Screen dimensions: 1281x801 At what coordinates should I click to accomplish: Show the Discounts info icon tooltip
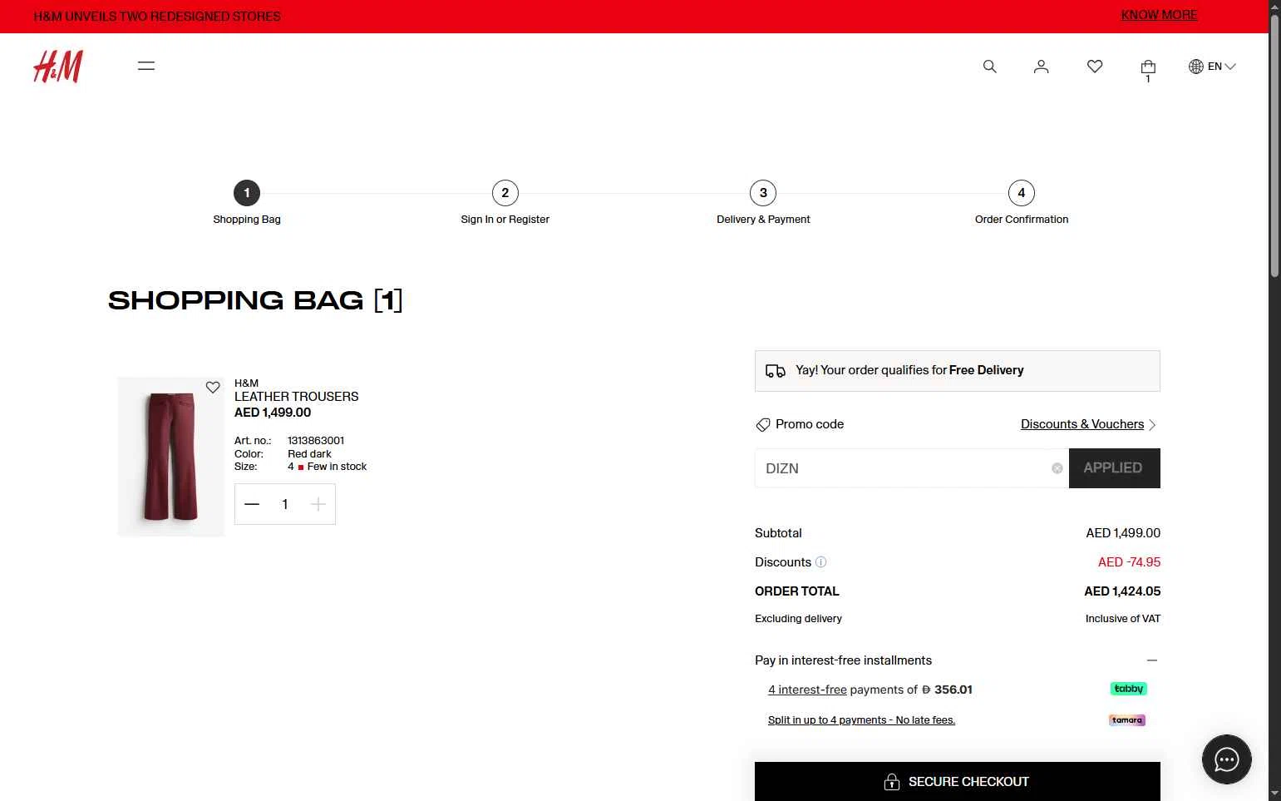click(x=820, y=562)
